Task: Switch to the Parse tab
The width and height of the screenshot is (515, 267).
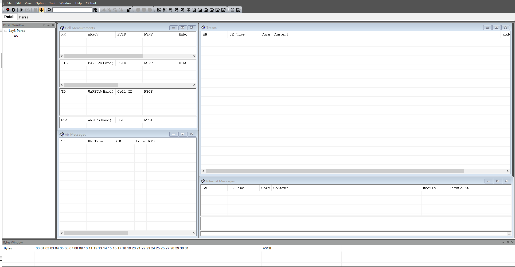Action: click(x=24, y=17)
